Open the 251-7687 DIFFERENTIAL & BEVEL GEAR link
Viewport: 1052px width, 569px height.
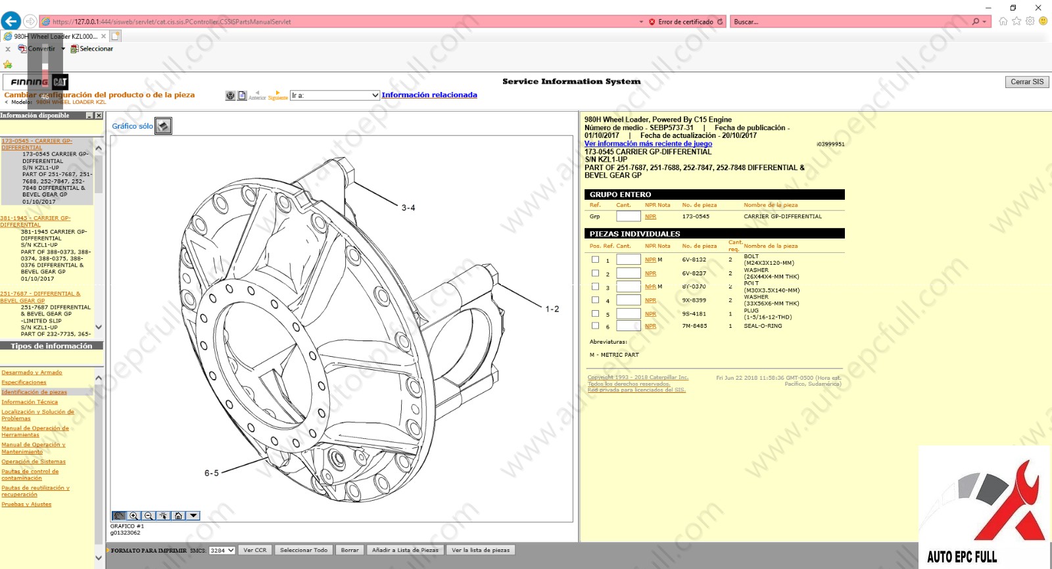click(x=40, y=297)
